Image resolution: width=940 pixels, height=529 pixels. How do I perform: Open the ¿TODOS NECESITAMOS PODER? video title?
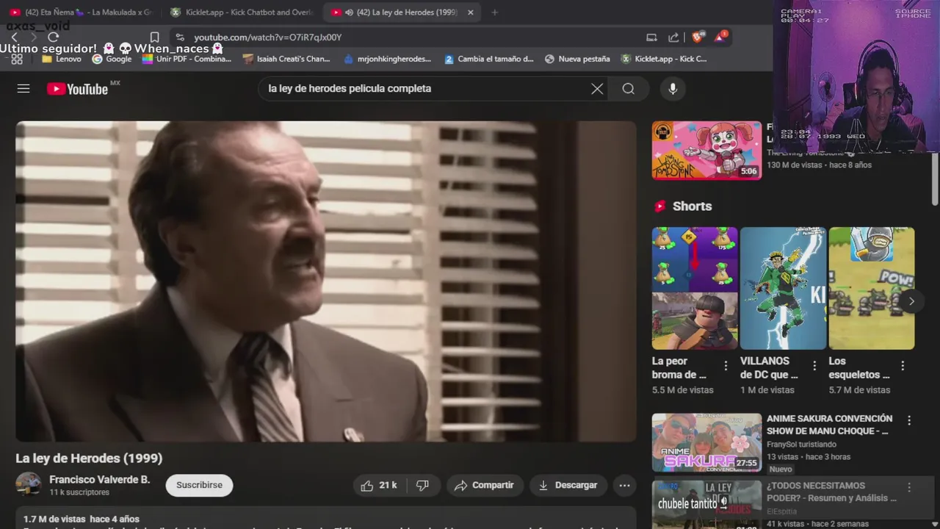tap(831, 492)
